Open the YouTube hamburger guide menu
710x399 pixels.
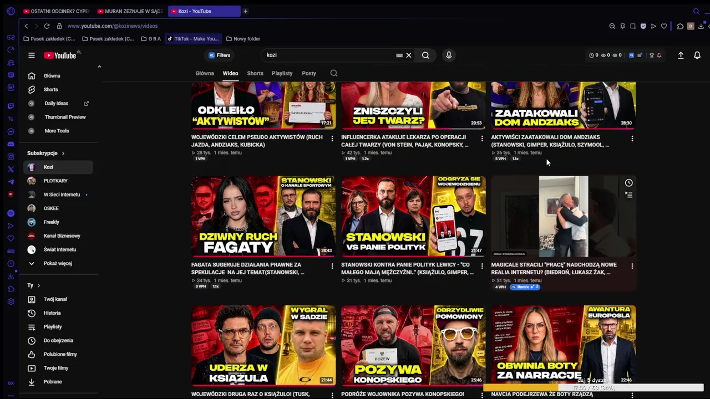(32, 55)
